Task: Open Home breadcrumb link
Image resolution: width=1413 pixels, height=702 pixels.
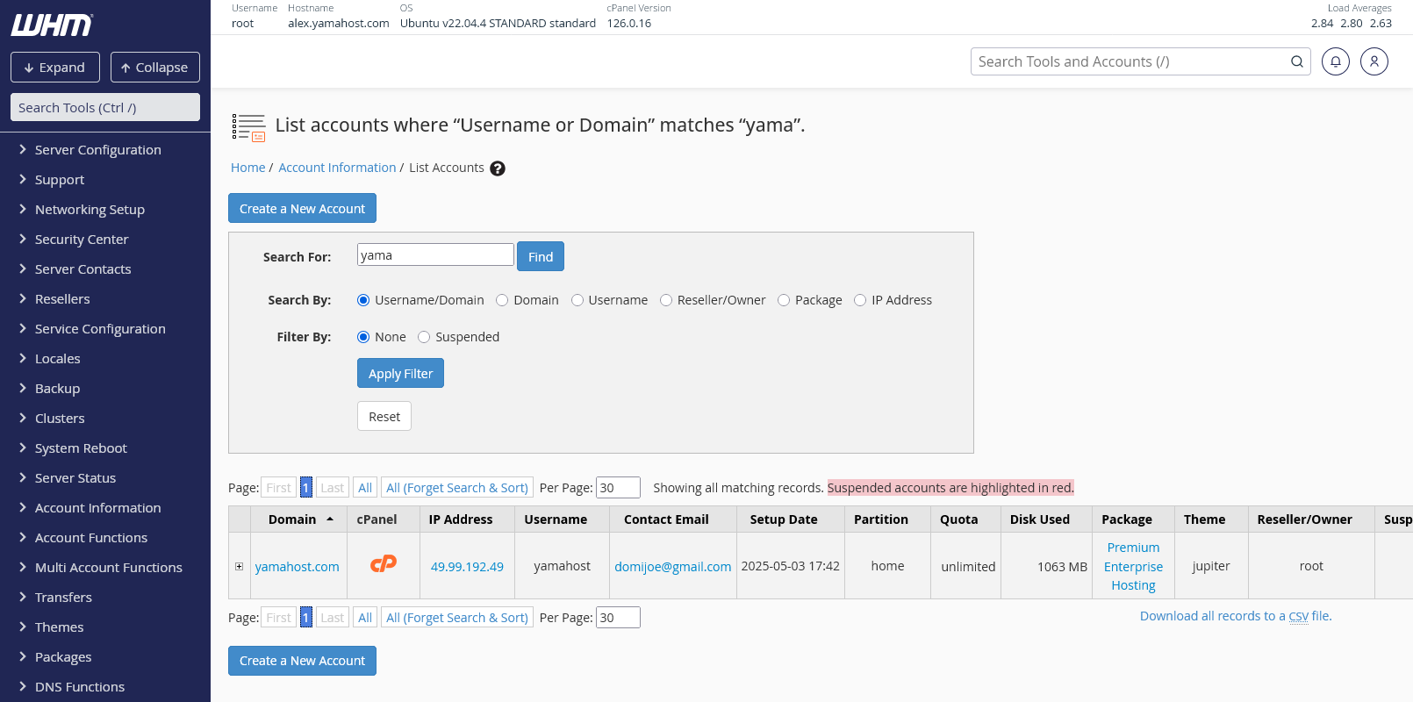Action: point(247,168)
